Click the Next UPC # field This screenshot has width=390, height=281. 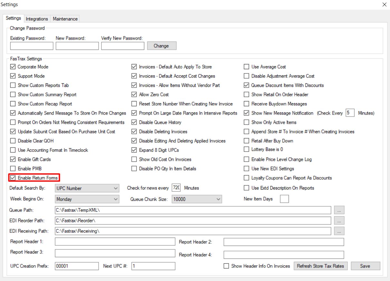point(153,266)
